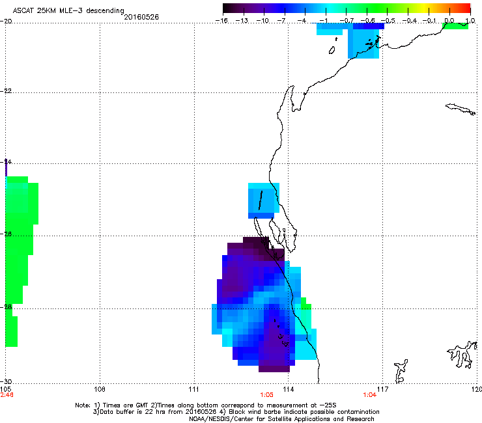482x423 pixels.
Task: Click the "0.0" color scale label
Action: pyautogui.click(x=449, y=21)
